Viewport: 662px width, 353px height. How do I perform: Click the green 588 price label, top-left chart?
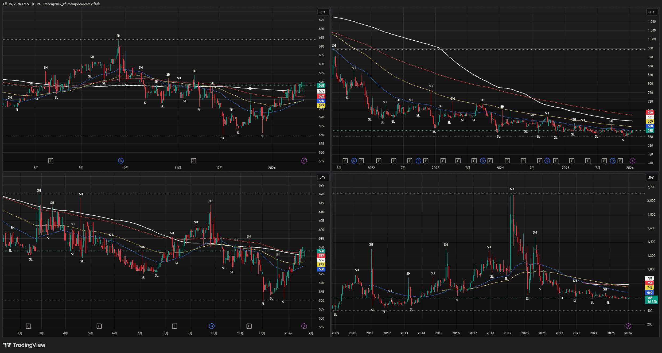point(321,86)
